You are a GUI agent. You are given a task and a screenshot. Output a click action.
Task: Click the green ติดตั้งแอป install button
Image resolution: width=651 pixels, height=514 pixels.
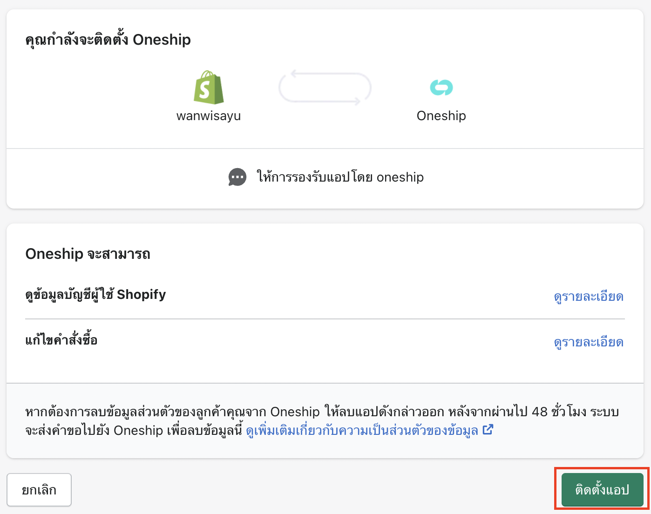pos(602,489)
